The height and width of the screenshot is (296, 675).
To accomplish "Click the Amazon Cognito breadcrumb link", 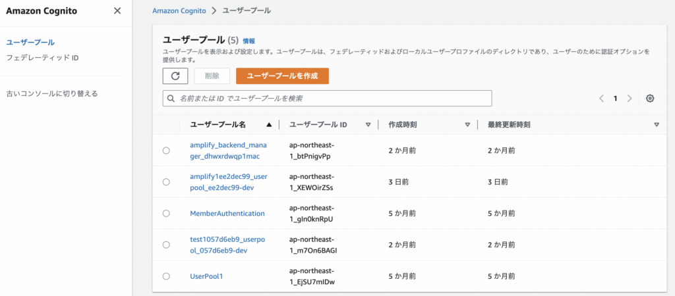I will click(x=179, y=11).
